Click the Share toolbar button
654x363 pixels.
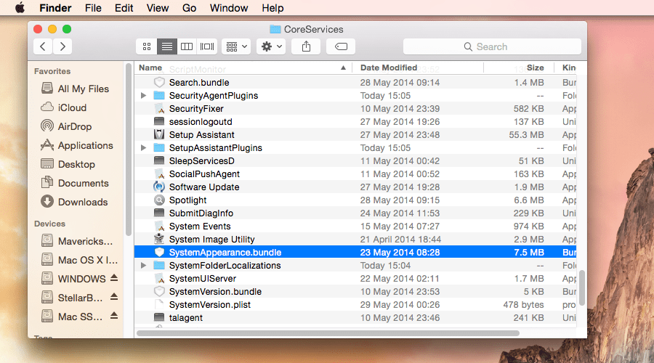coord(306,46)
